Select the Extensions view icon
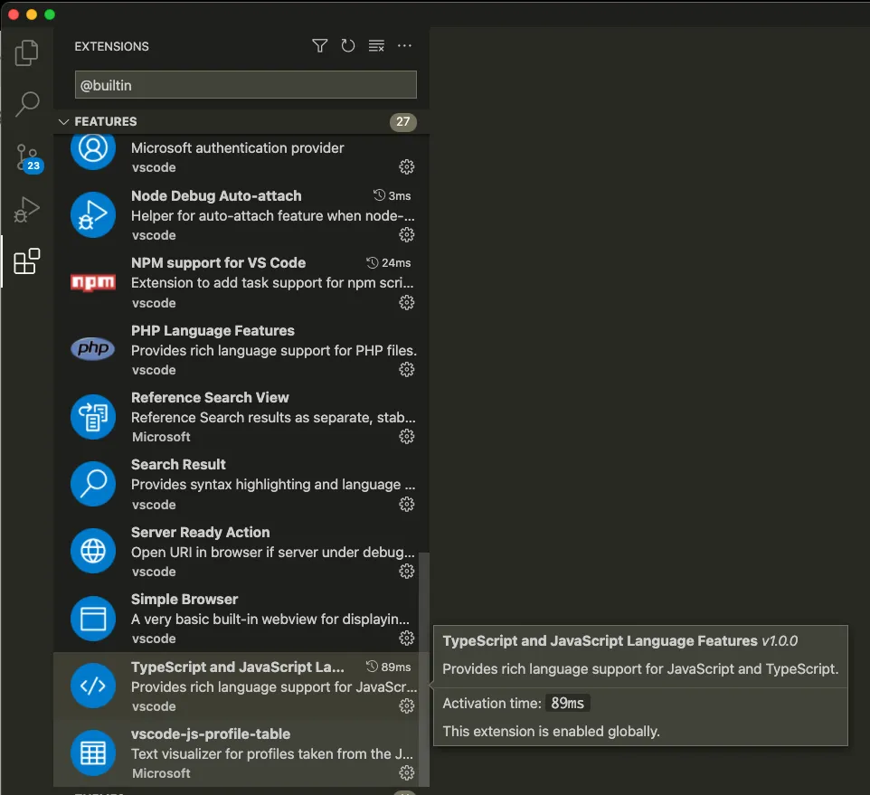This screenshot has height=795, width=870. coord(26,261)
